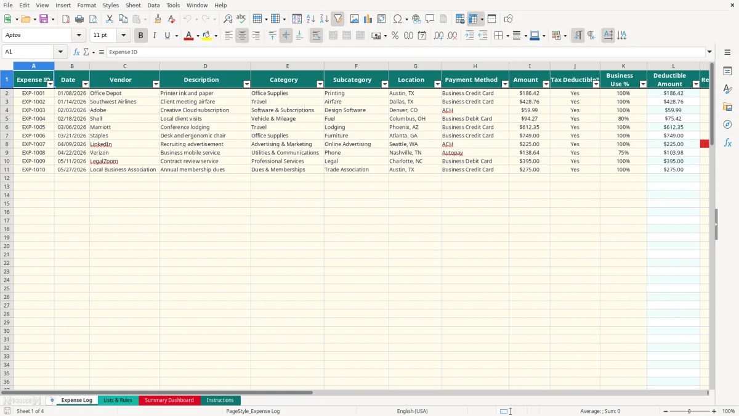Click the Sort Ascending icon
The height and width of the screenshot is (416, 739).
tap(311, 19)
